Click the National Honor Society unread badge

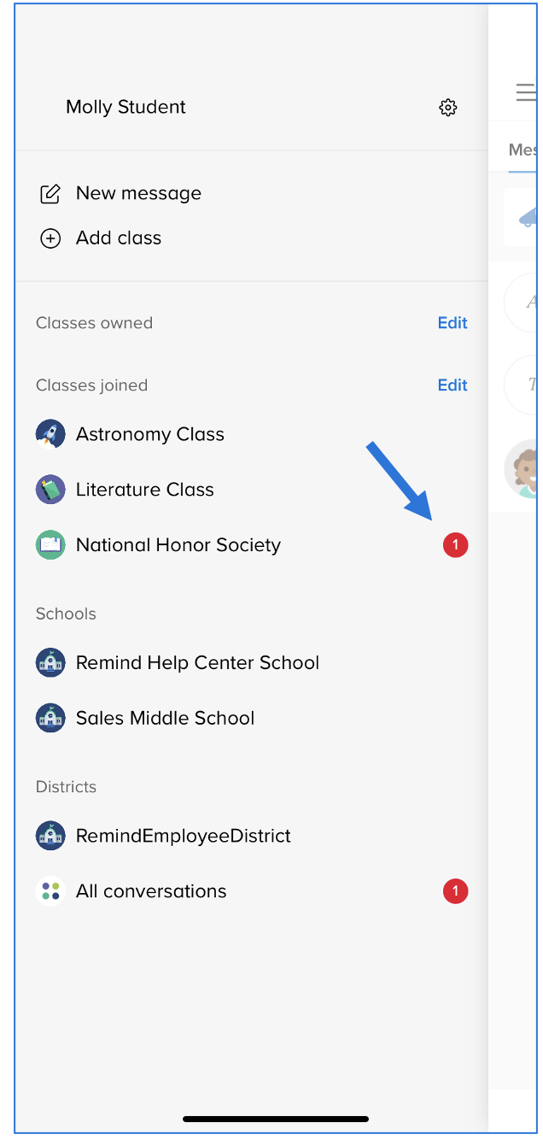tap(455, 544)
